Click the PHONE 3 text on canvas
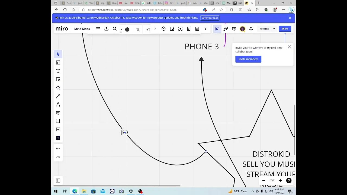The width and height of the screenshot is (347, 195). [202, 47]
